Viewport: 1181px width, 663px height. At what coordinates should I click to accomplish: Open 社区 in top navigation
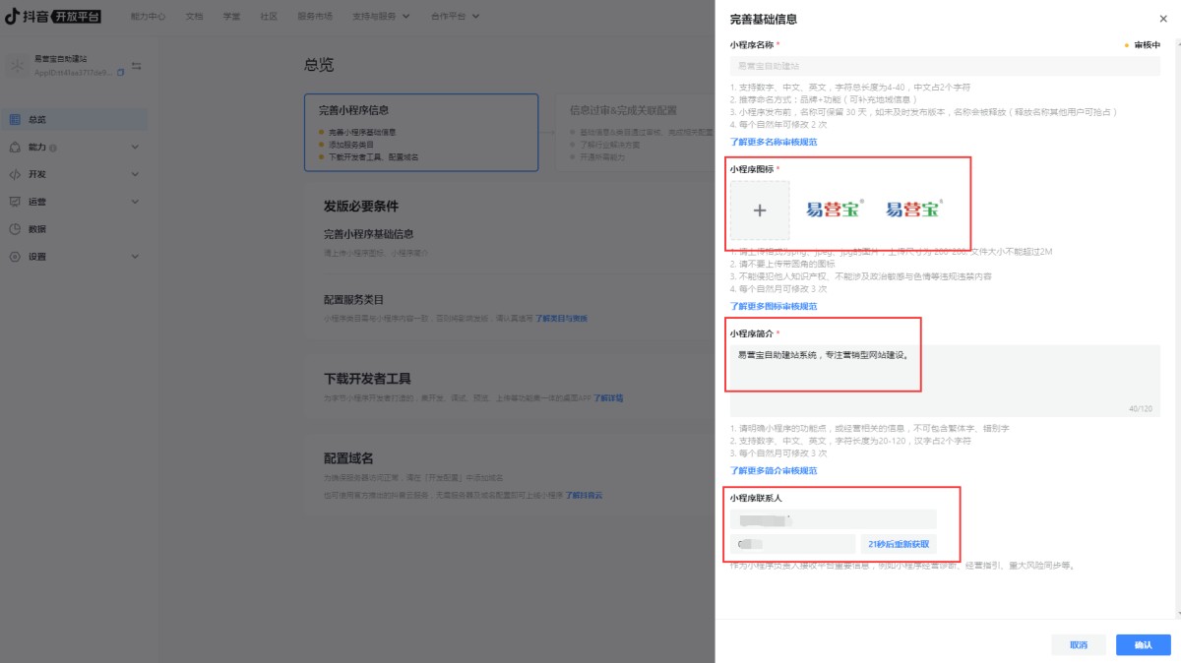point(269,17)
